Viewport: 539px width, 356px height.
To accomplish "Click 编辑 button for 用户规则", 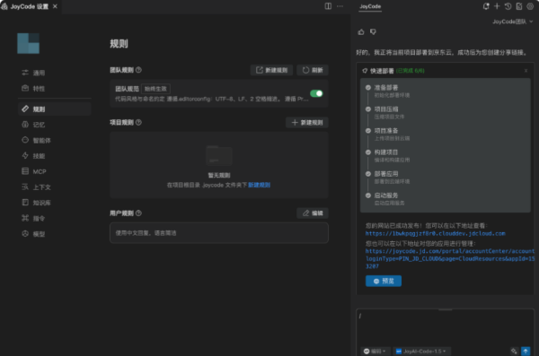I will 313,213.
